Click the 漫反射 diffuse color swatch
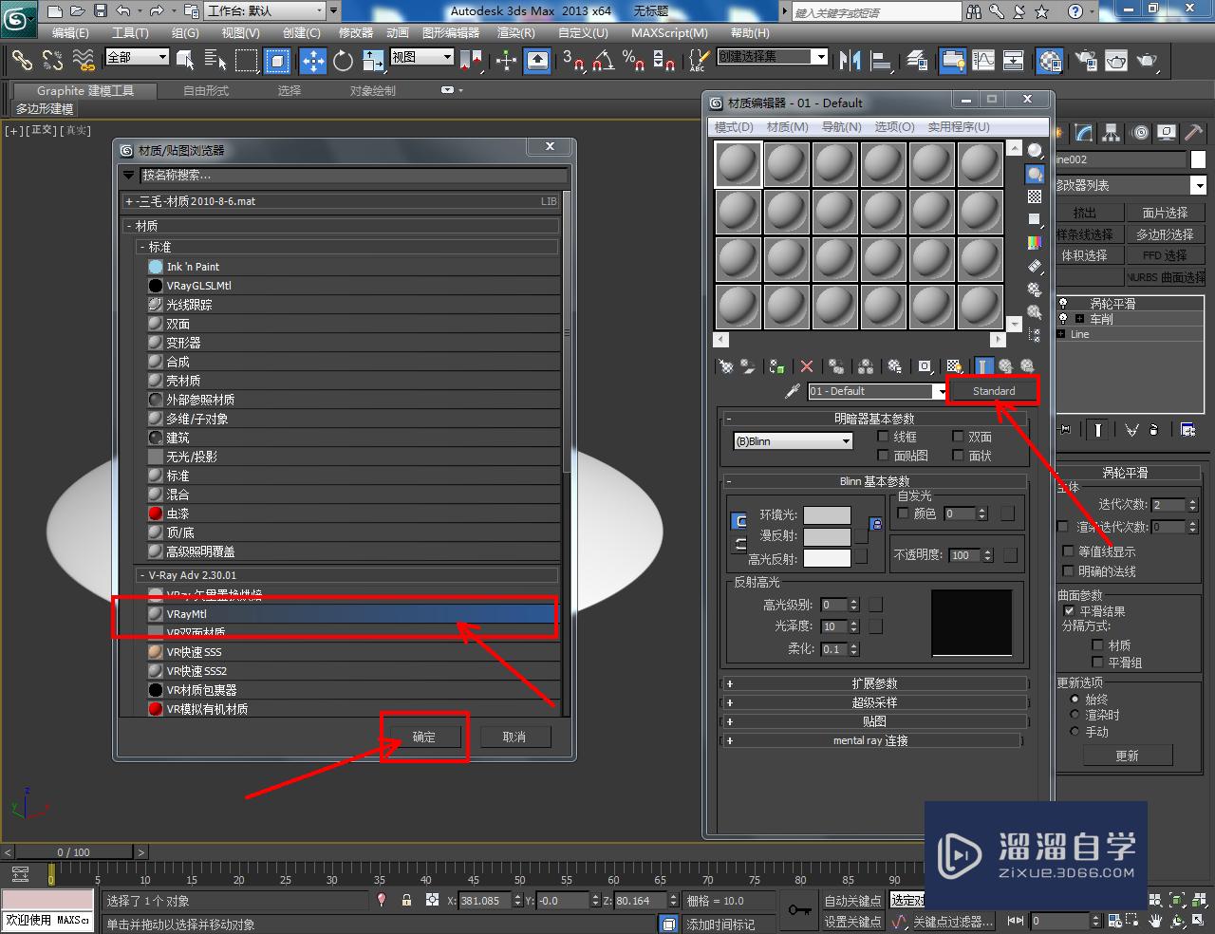Screen dimensions: 1215x934 click(x=827, y=536)
